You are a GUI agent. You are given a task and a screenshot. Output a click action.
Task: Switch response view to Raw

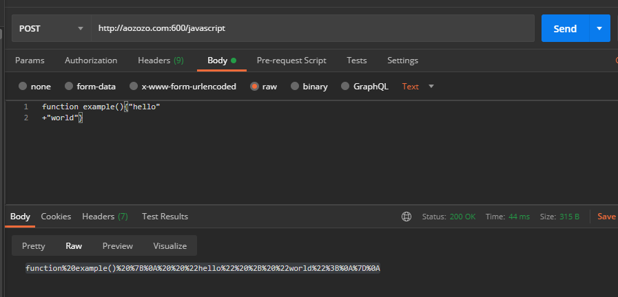pos(74,246)
